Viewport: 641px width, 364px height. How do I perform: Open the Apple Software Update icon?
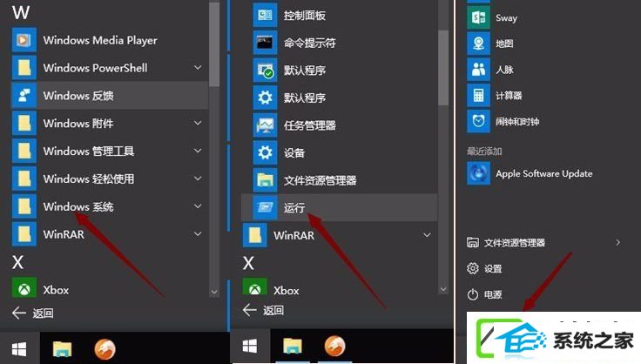coord(478,173)
